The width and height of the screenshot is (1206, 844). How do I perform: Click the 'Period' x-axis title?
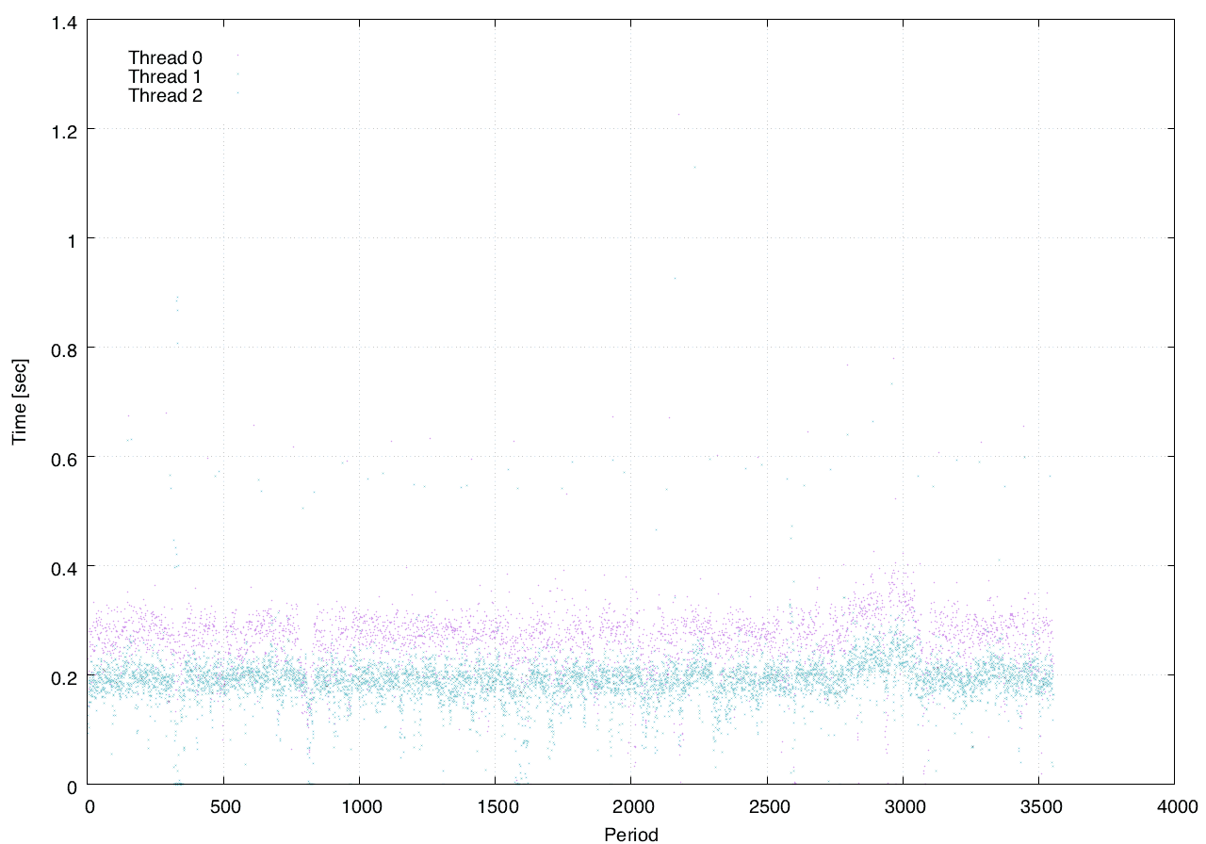coord(631,834)
